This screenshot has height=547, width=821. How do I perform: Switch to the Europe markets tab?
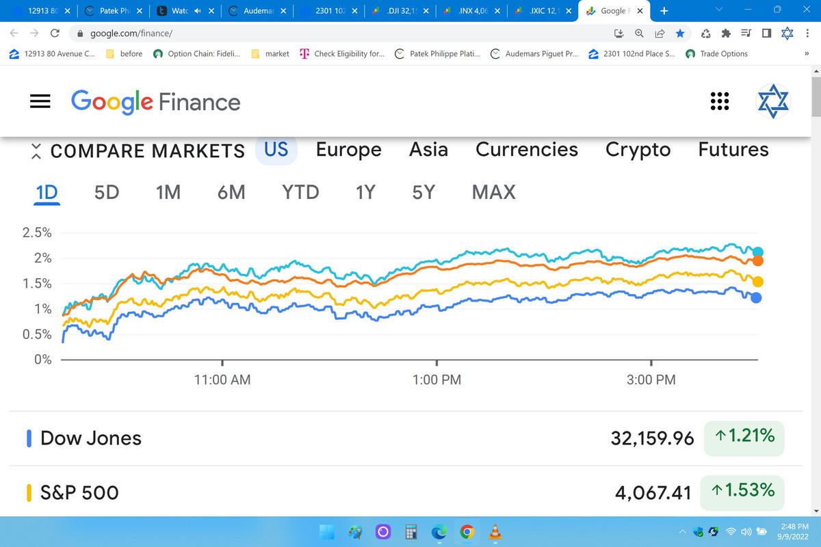tap(349, 149)
